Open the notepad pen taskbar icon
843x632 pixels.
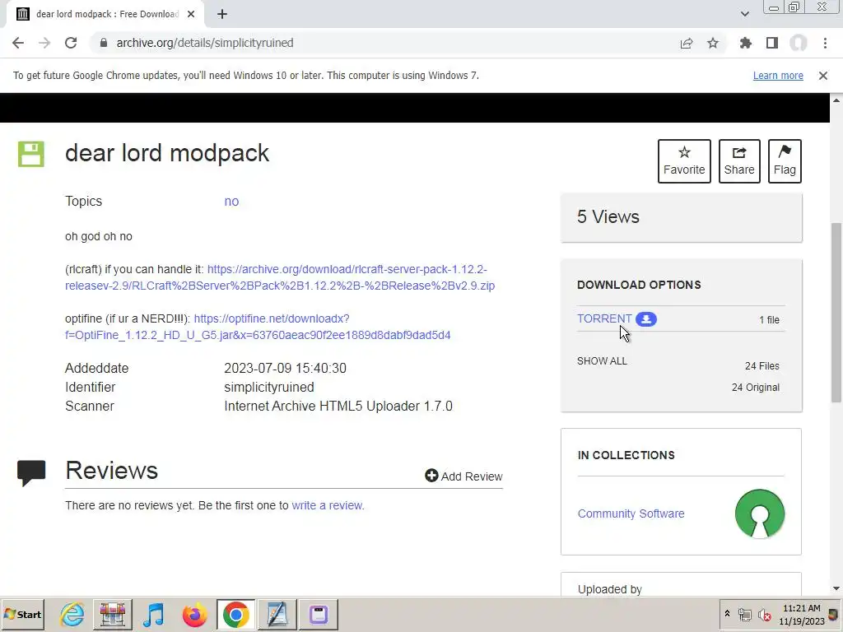pyautogui.click(x=277, y=614)
